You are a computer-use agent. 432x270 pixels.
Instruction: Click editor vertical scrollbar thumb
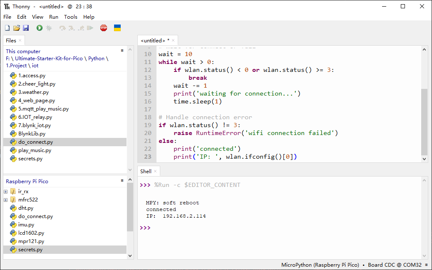[x=424, y=122]
